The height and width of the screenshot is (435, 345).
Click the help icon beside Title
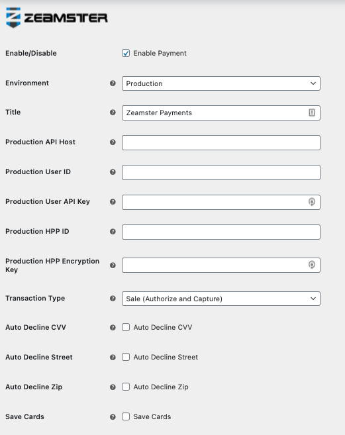click(x=113, y=113)
